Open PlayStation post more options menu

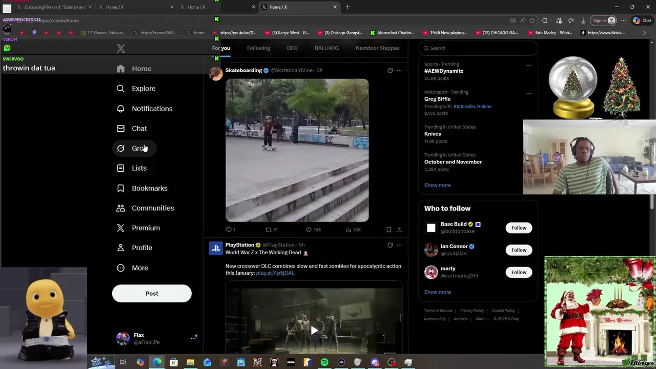[x=399, y=245]
